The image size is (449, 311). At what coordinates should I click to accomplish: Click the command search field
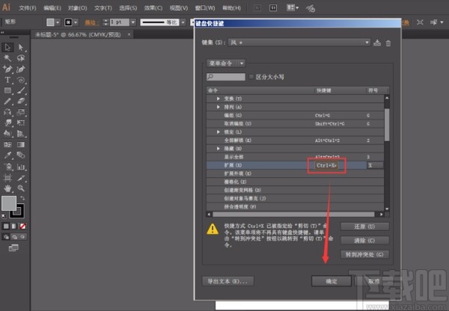226,77
